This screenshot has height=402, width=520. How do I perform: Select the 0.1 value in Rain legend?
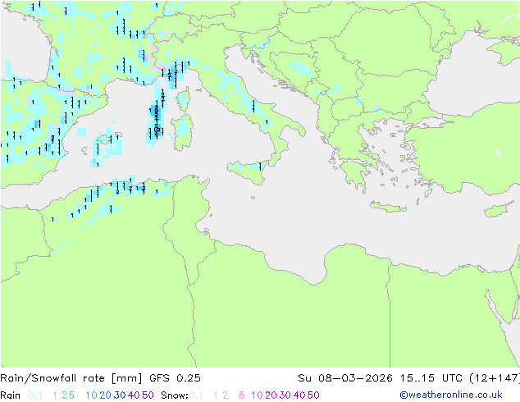[35, 395]
